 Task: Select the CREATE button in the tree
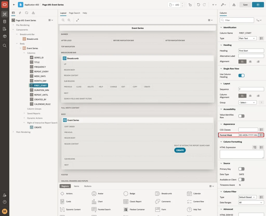pos(38,127)
